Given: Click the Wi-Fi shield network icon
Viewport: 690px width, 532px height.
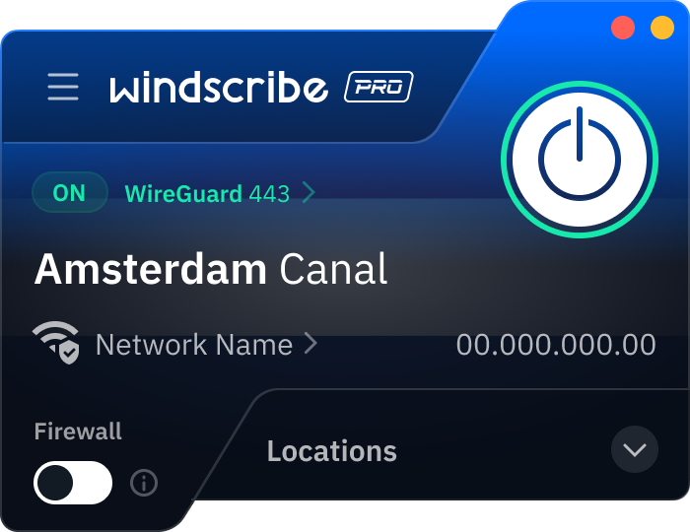Looking at the screenshot, I should tap(56, 343).
